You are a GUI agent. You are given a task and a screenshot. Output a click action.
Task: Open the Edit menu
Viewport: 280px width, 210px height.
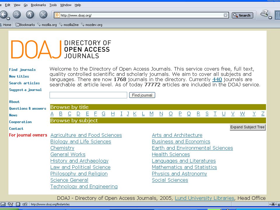pyautogui.click(x=8, y=5)
